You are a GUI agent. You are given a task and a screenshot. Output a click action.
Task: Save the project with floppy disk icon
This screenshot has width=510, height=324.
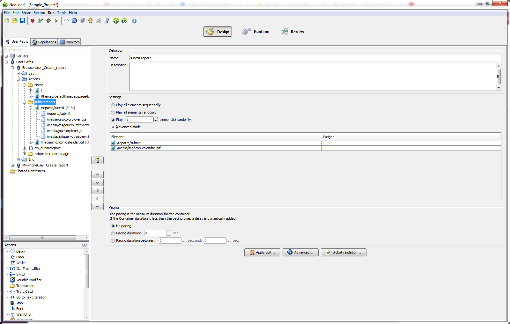coord(23,21)
